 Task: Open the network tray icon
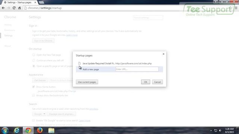coord(215,131)
